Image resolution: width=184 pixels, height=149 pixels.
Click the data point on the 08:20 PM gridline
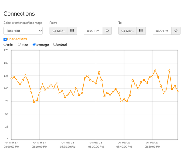(68, 95)
